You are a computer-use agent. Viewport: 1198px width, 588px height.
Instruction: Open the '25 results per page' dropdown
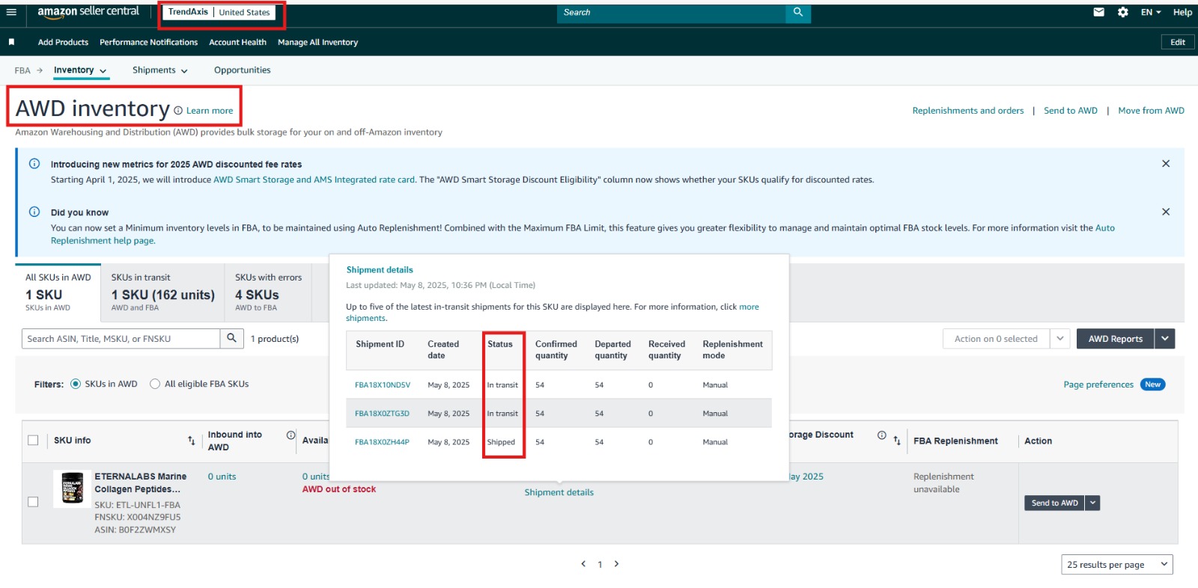[x=1117, y=565]
